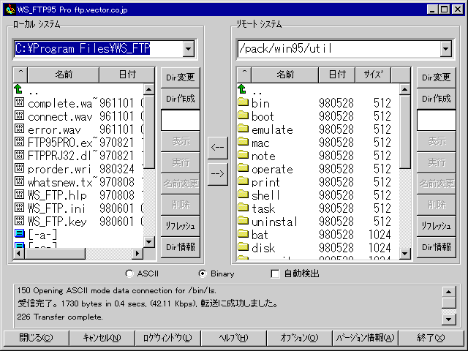Sort remote list by 名前 column
Image resolution: width=468 pixels, height=351 pixels.
click(x=285, y=75)
